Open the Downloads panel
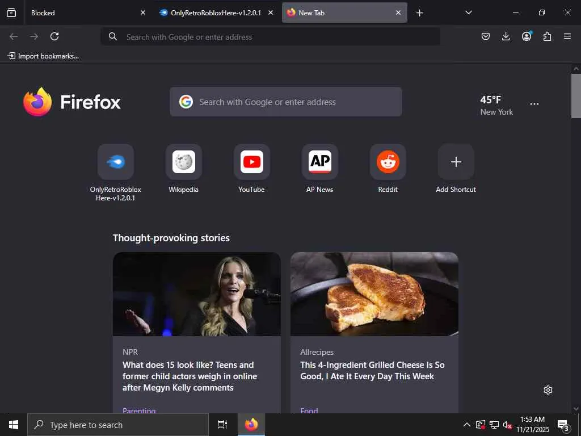581x436 pixels. tap(506, 36)
